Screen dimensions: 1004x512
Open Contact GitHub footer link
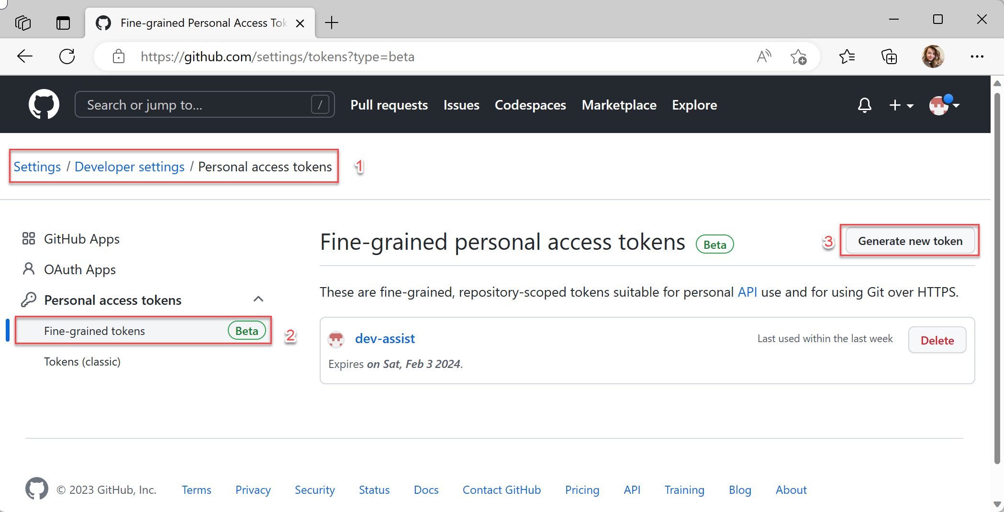[502, 490]
